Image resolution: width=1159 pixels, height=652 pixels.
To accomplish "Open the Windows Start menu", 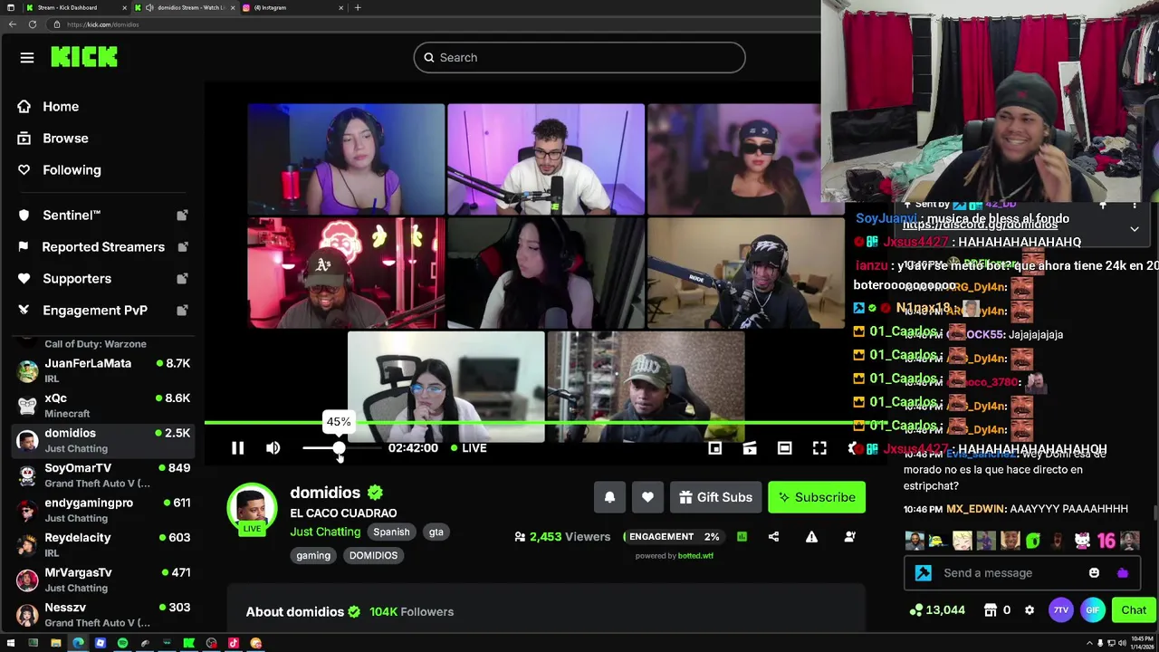I will [x=10, y=643].
